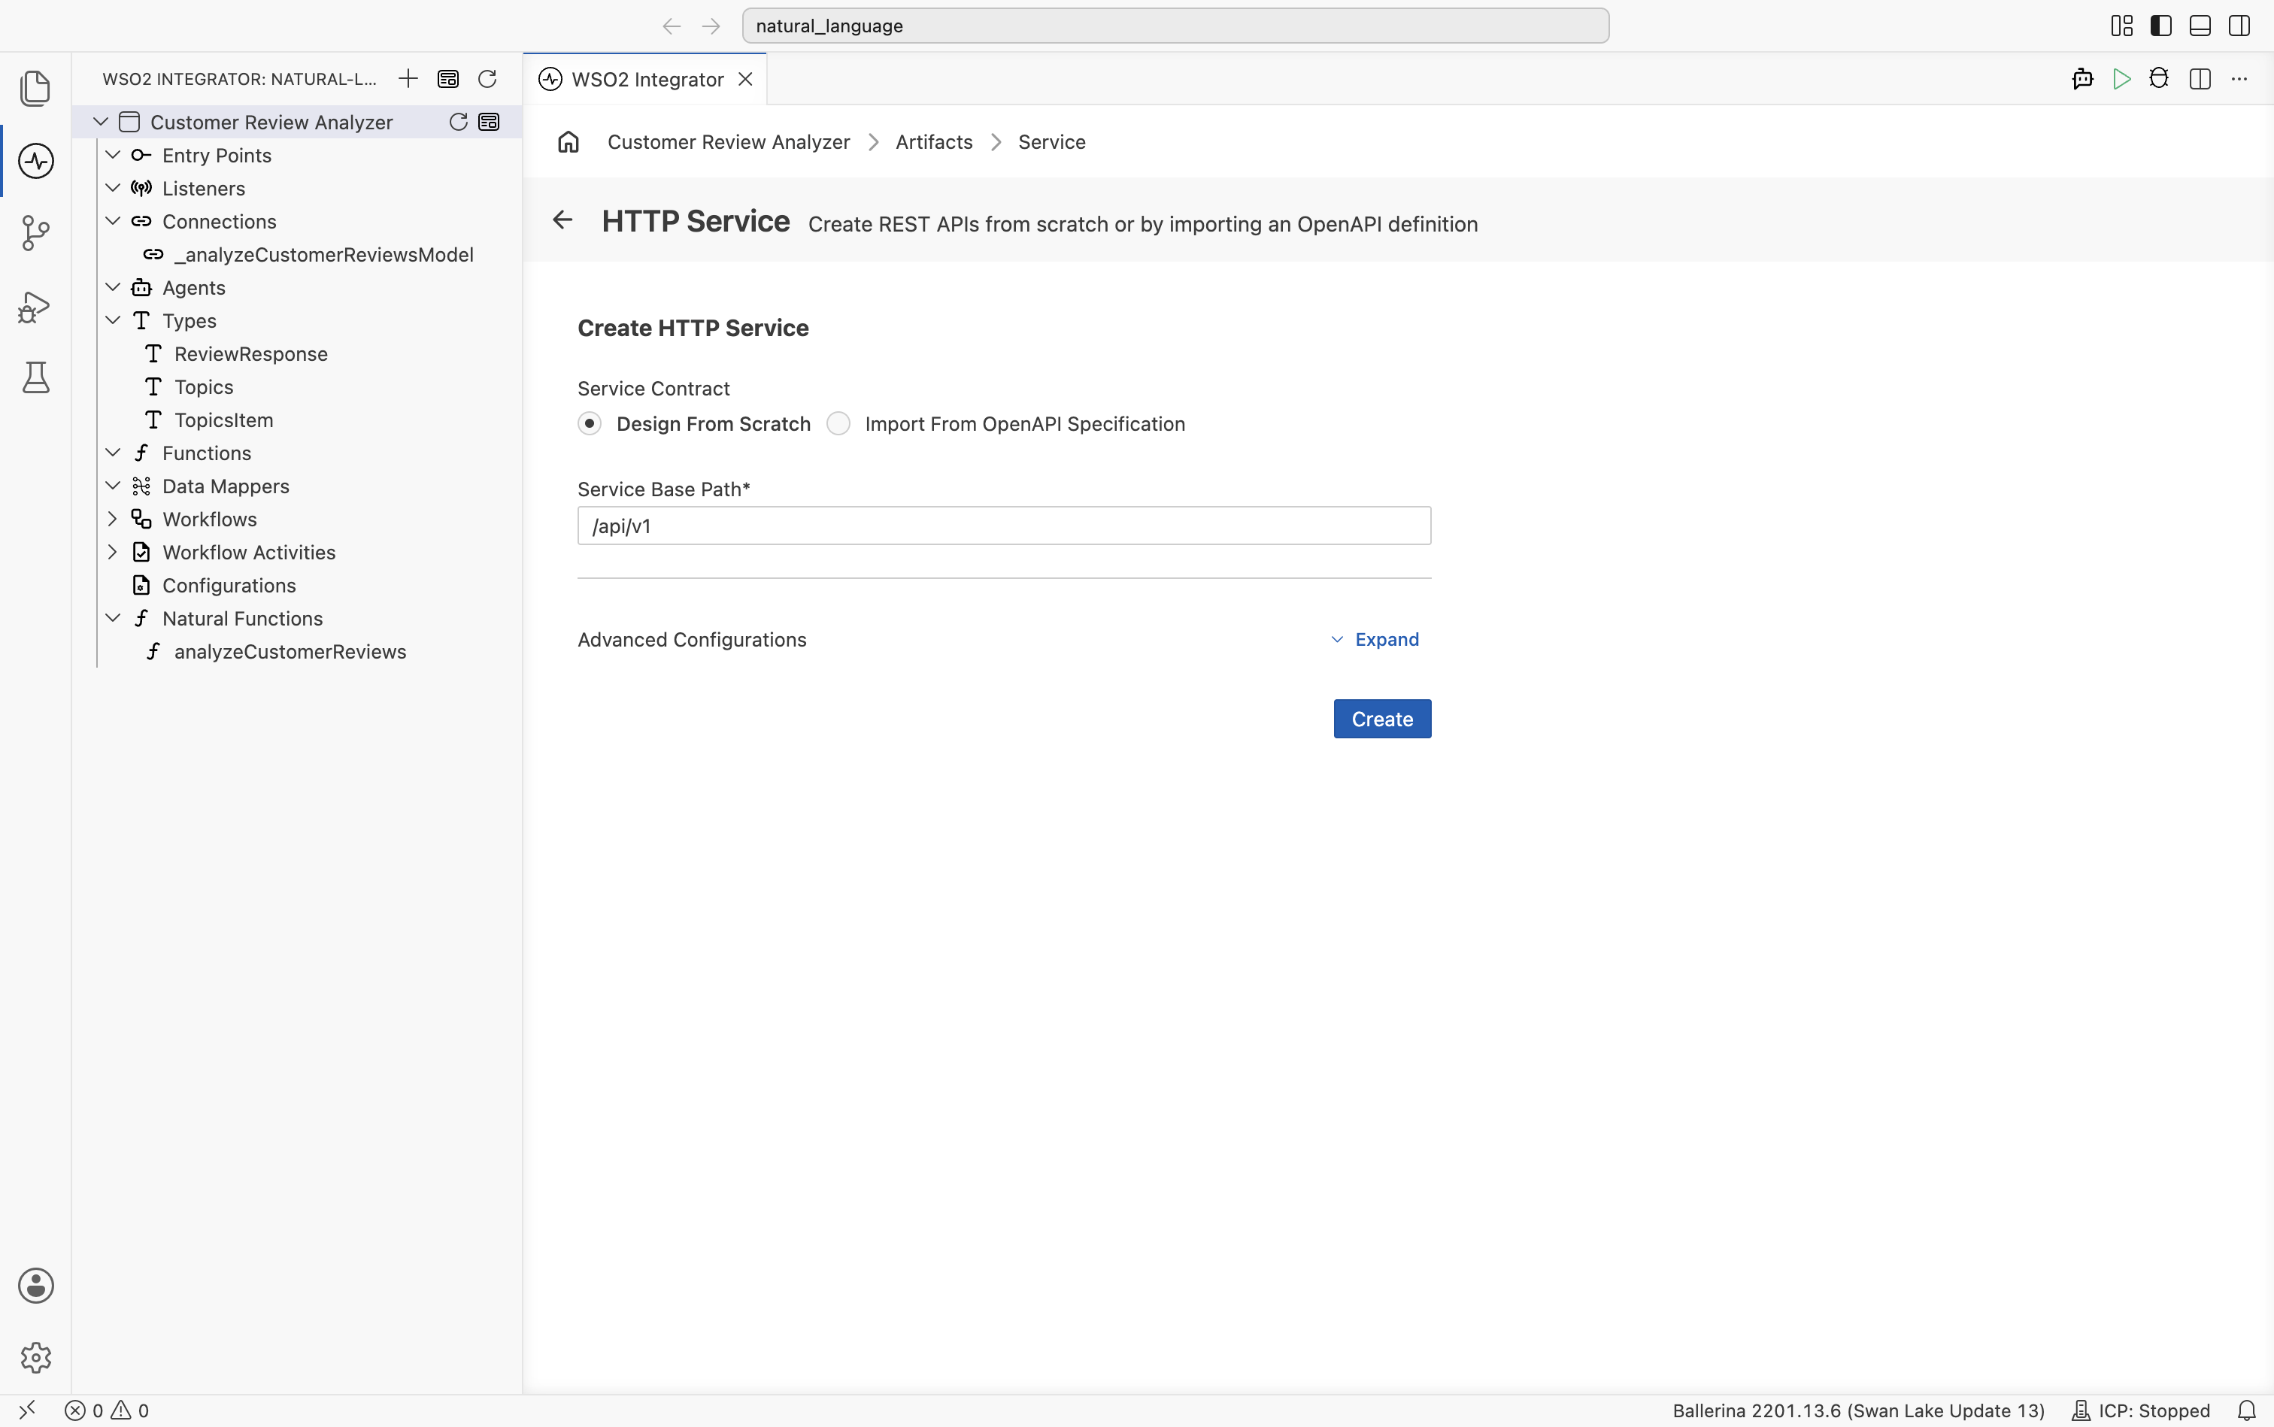Click the plus icon in sidebar header
2274x1427 pixels.
[408, 78]
